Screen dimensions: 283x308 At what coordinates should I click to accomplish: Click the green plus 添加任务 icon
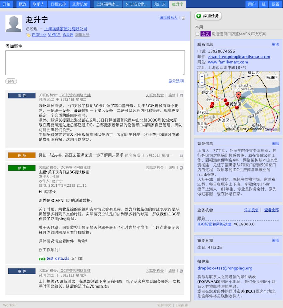(x=199, y=16)
